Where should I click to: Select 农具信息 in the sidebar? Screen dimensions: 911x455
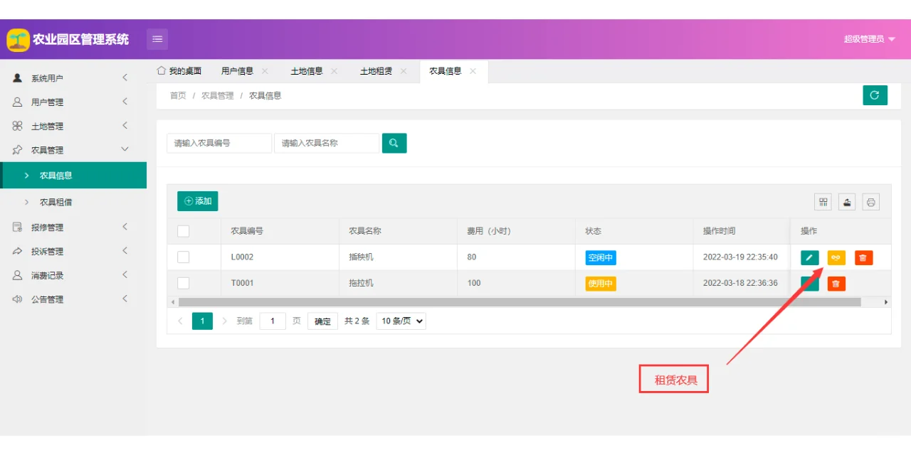tap(73, 176)
